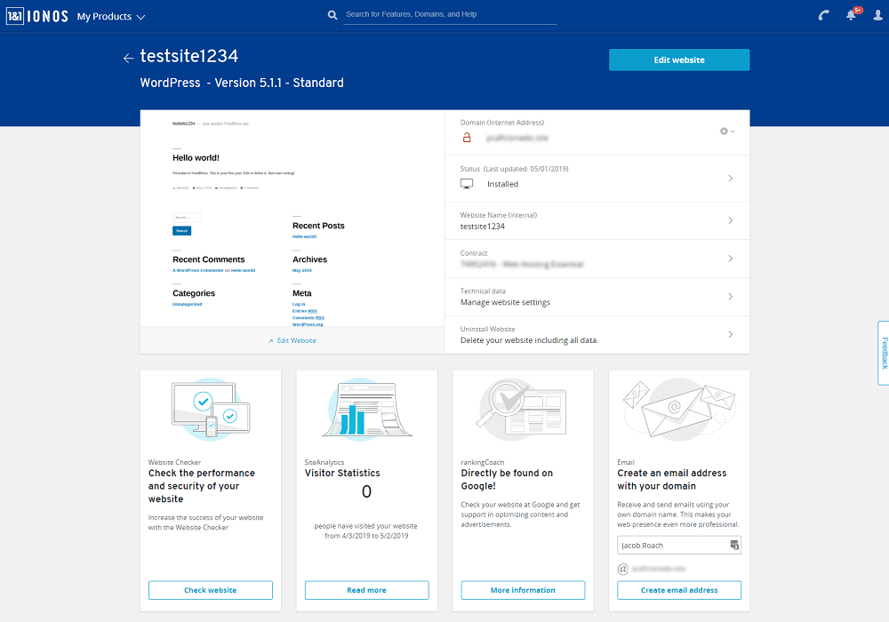Click the Visitor Statistics heading
Viewport: 889px width, 622px height.
click(342, 473)
